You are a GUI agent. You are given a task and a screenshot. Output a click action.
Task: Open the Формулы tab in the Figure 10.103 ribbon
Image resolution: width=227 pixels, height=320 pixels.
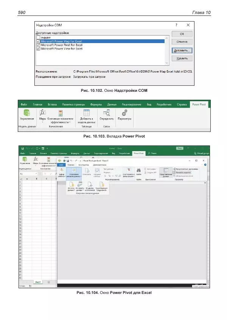96,105
